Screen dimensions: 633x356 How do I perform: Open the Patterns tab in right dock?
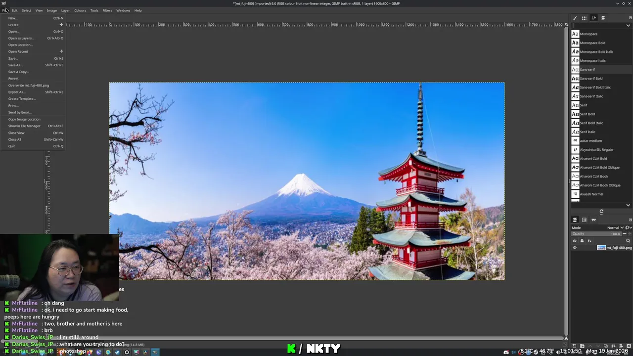584,18
